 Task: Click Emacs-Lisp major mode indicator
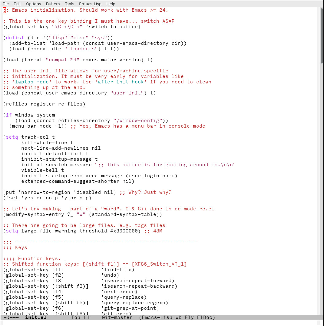tap(157, 317)
